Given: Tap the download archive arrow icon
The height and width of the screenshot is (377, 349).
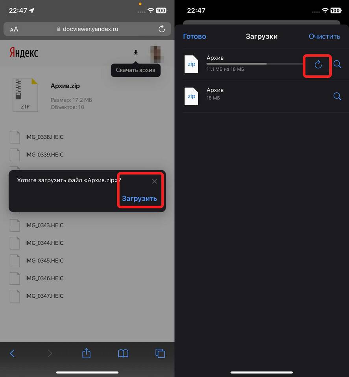Looking at the screenshot, I should coord(136,53).
